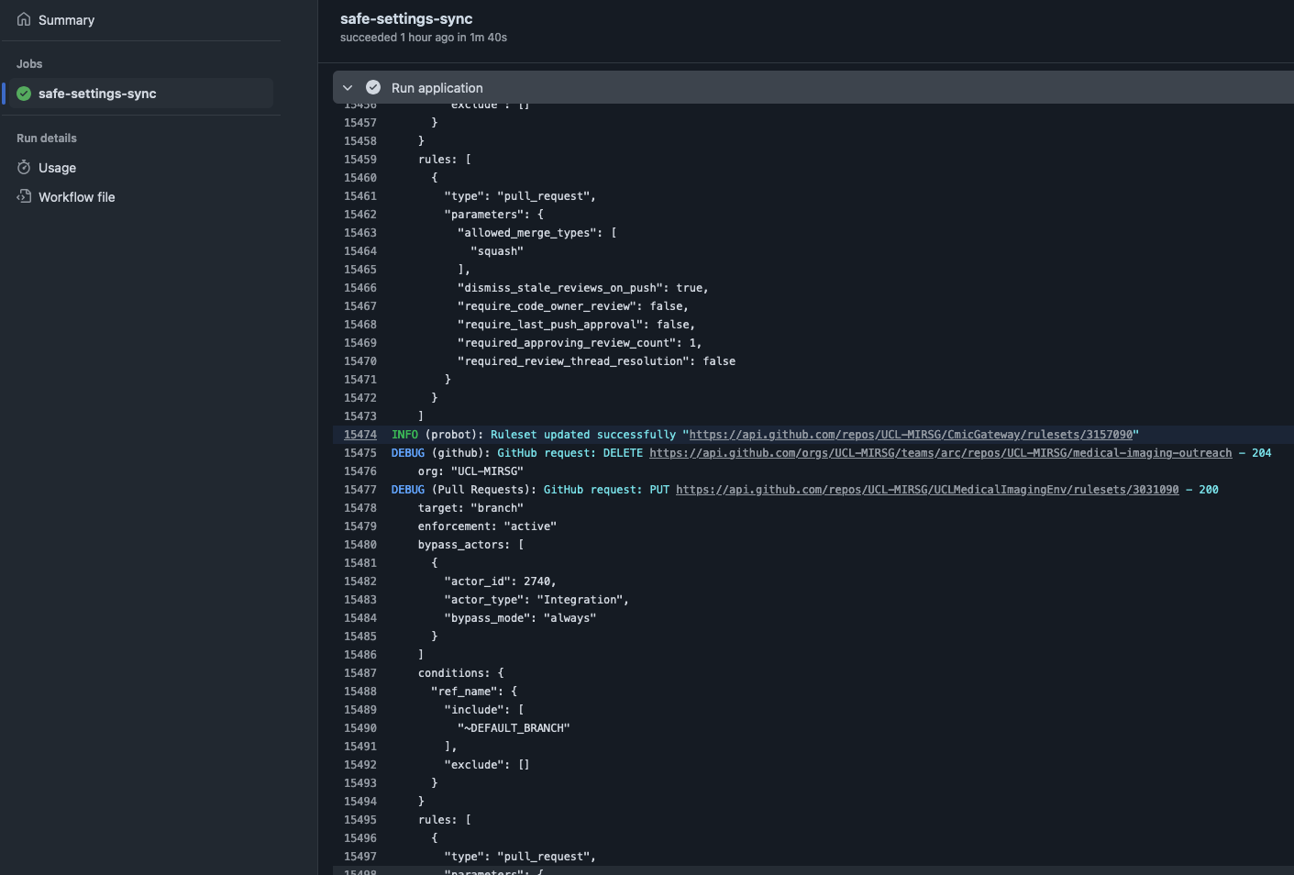The height and width of the screenshot is (875, 1294).
Task: Click line number 15477 in the log
Action: (359, 490)
